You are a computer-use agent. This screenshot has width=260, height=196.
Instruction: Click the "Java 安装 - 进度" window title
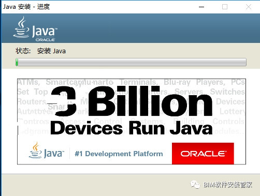pyautogui.click(x=26, y=7)
